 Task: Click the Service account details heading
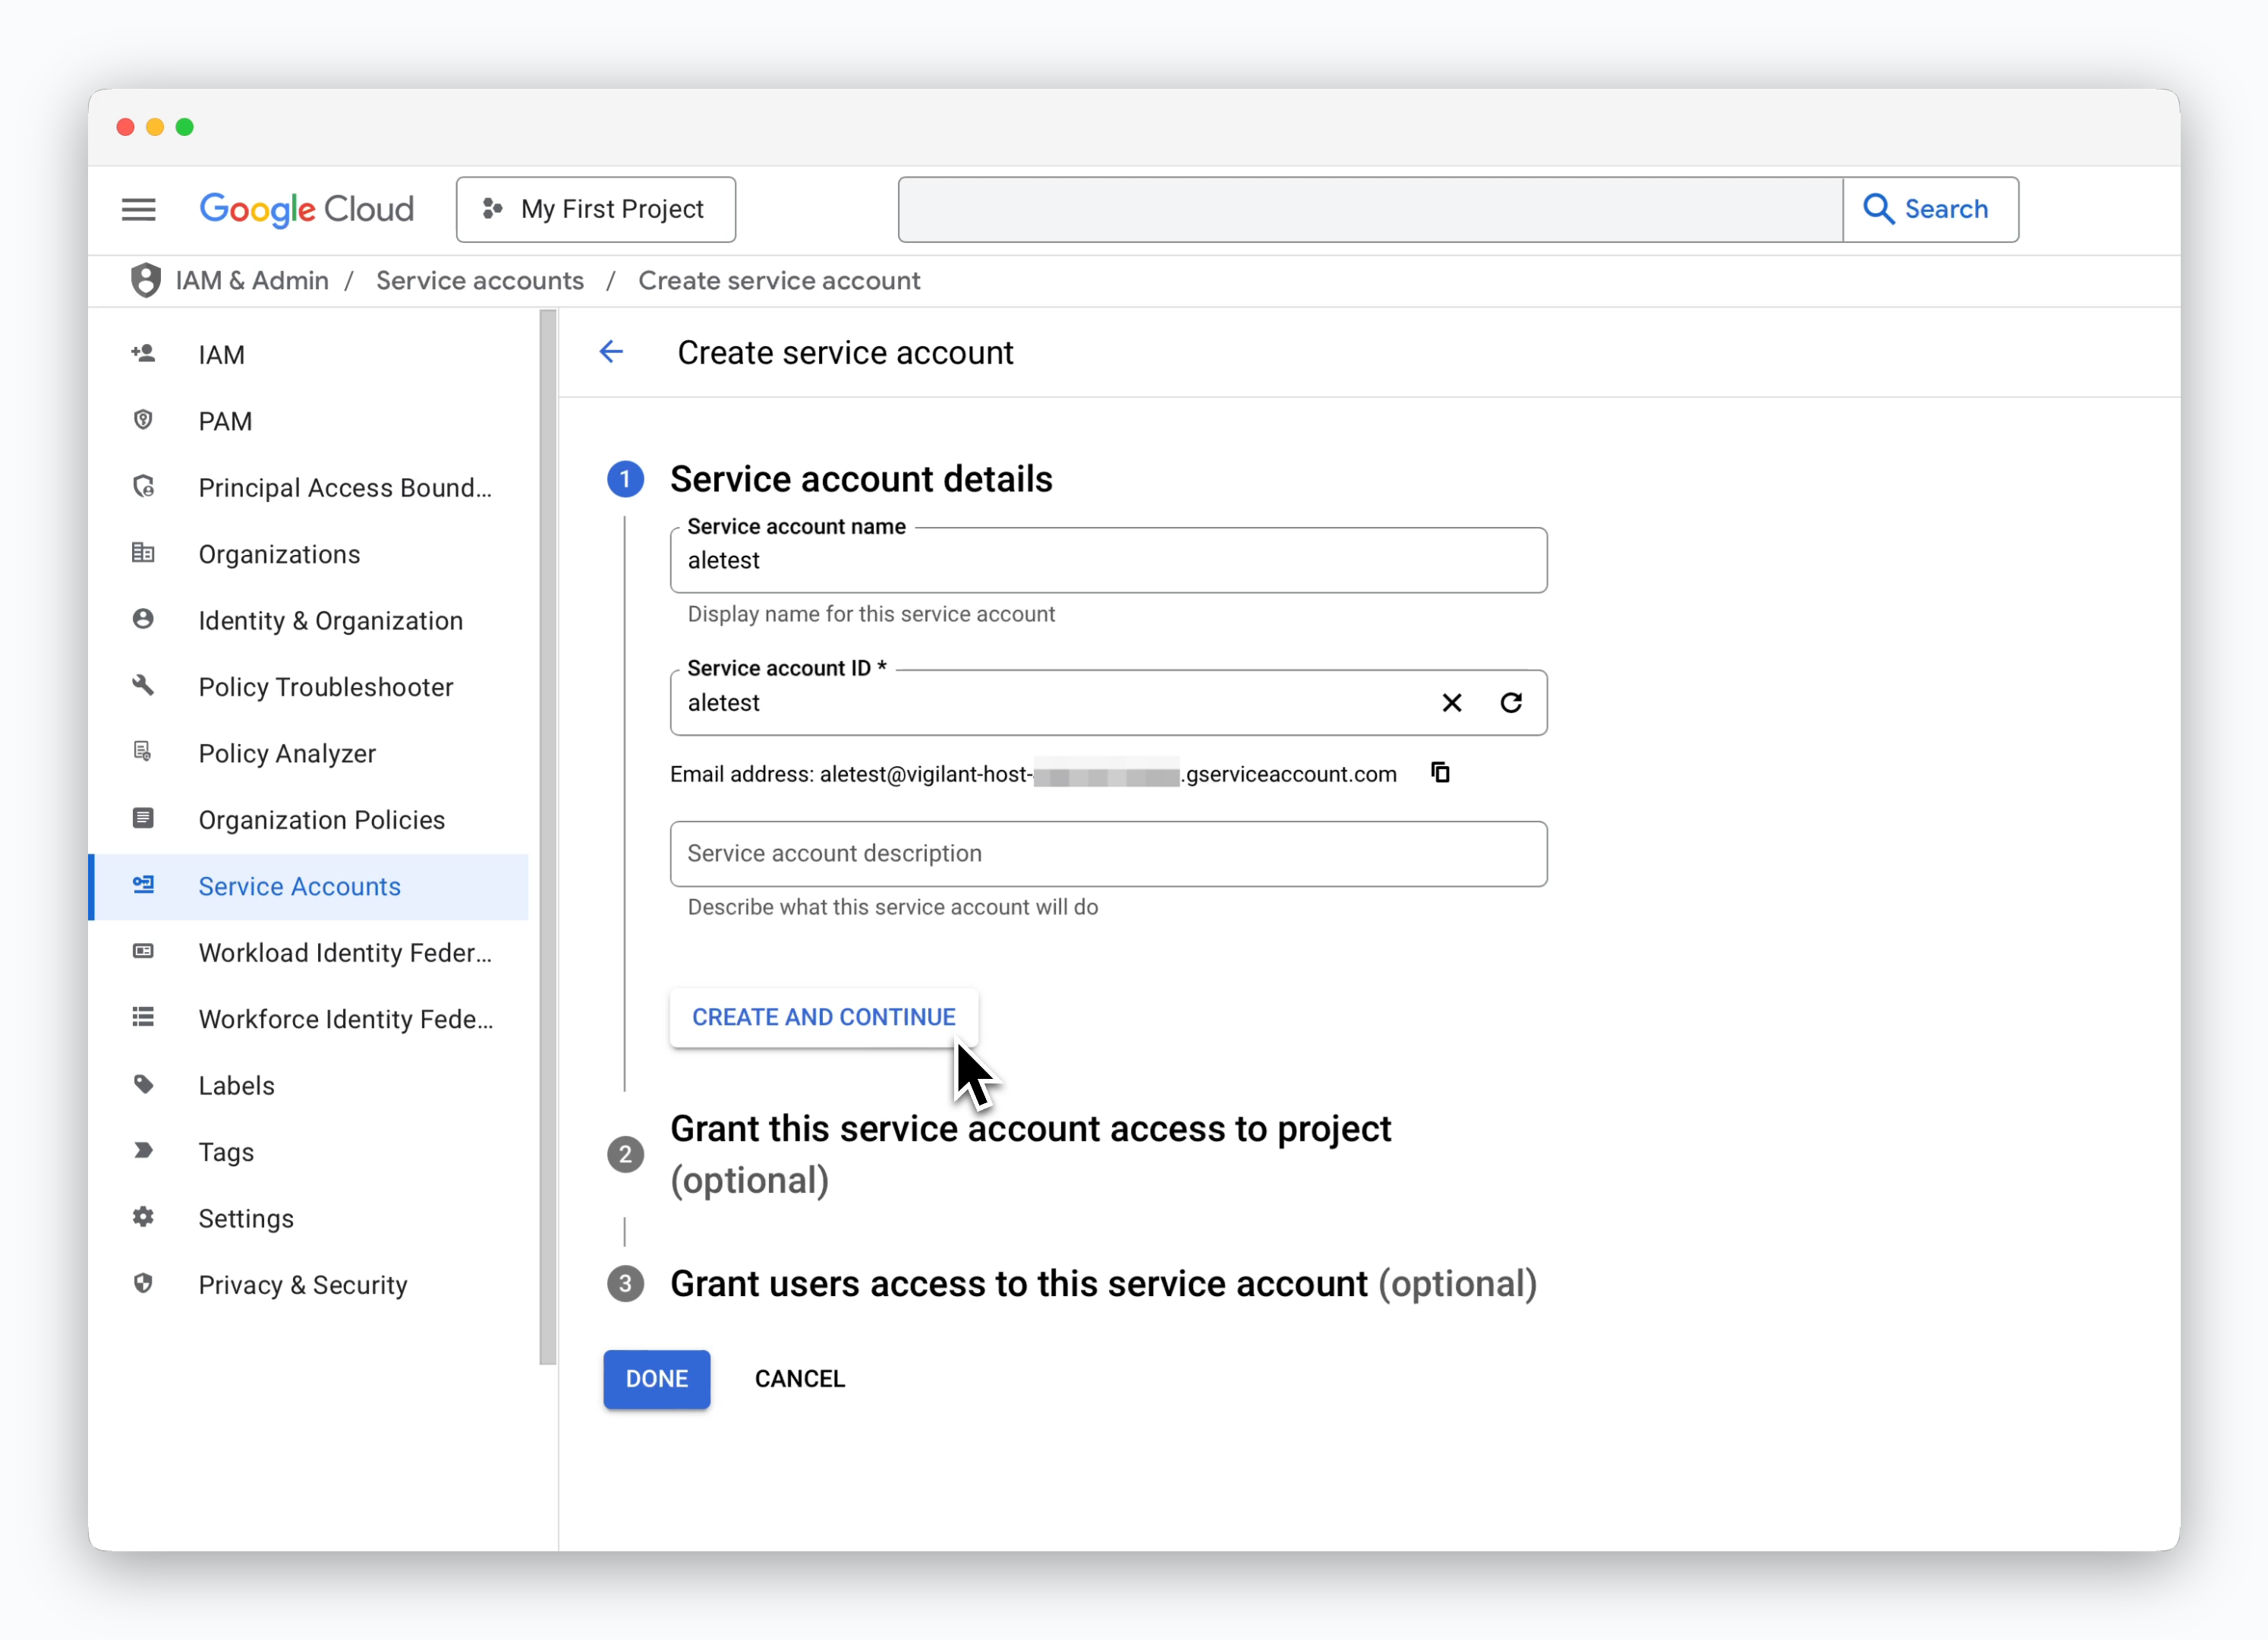(x=861, y=479)
